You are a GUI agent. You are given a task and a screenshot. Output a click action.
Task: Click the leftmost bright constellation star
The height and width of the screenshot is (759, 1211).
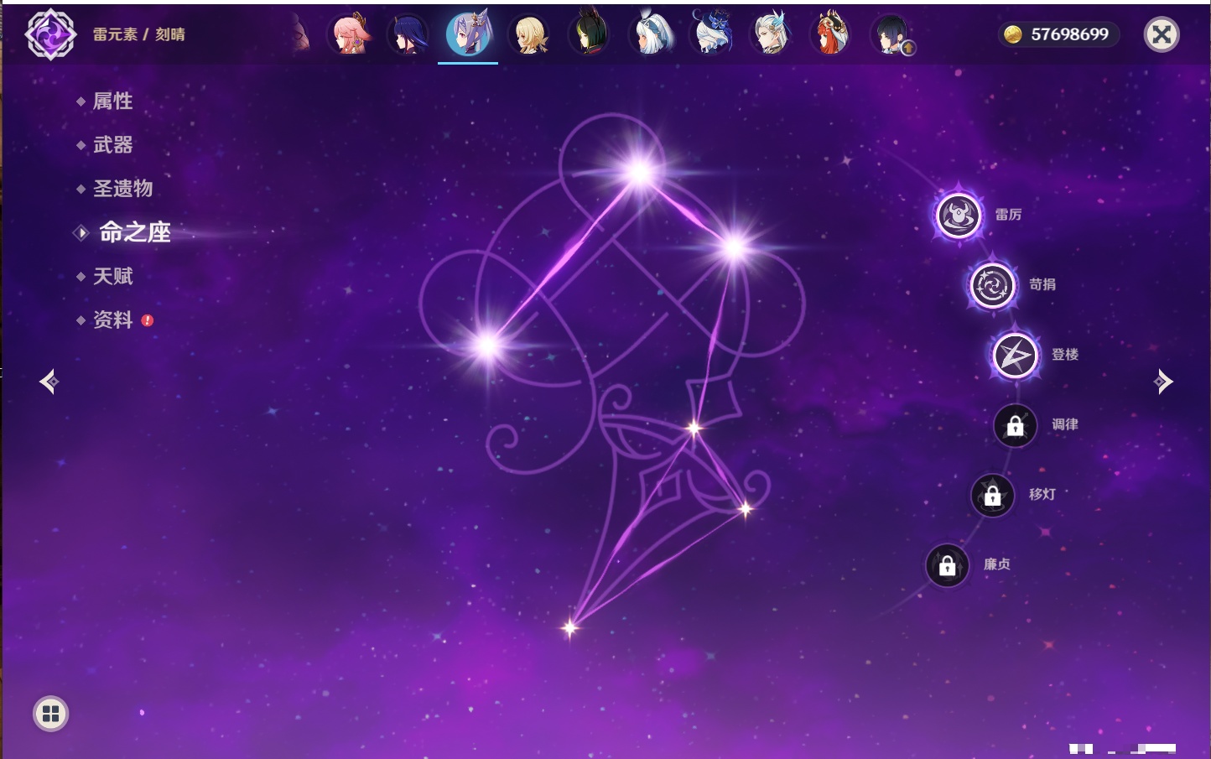pos(488,345)
